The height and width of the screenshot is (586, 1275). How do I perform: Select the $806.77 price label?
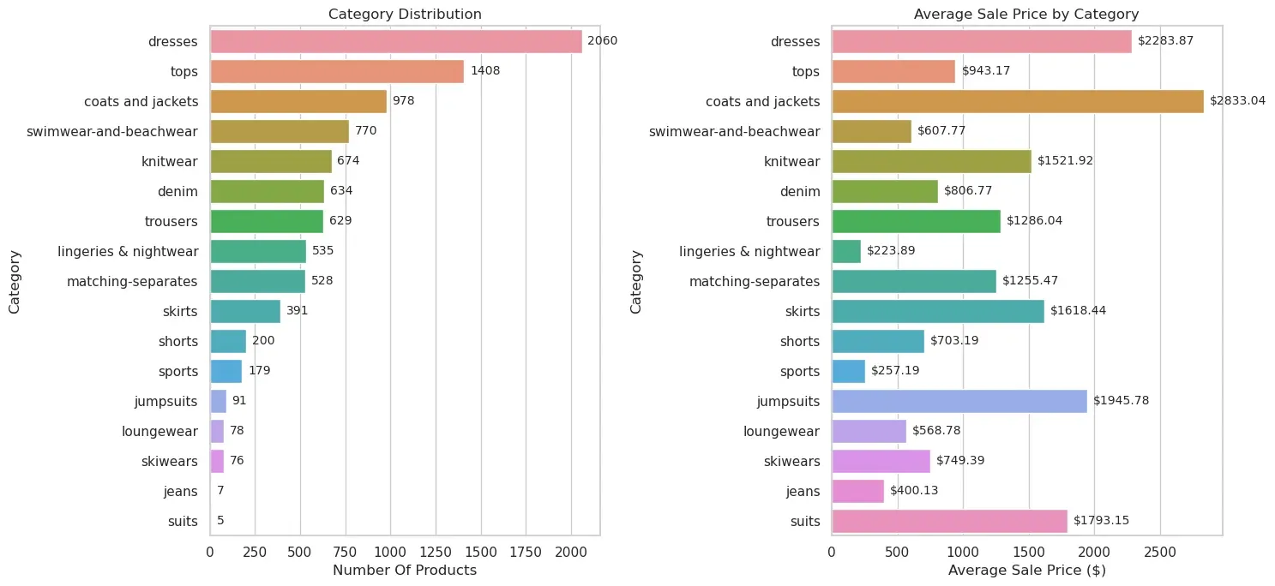(969, 191)
